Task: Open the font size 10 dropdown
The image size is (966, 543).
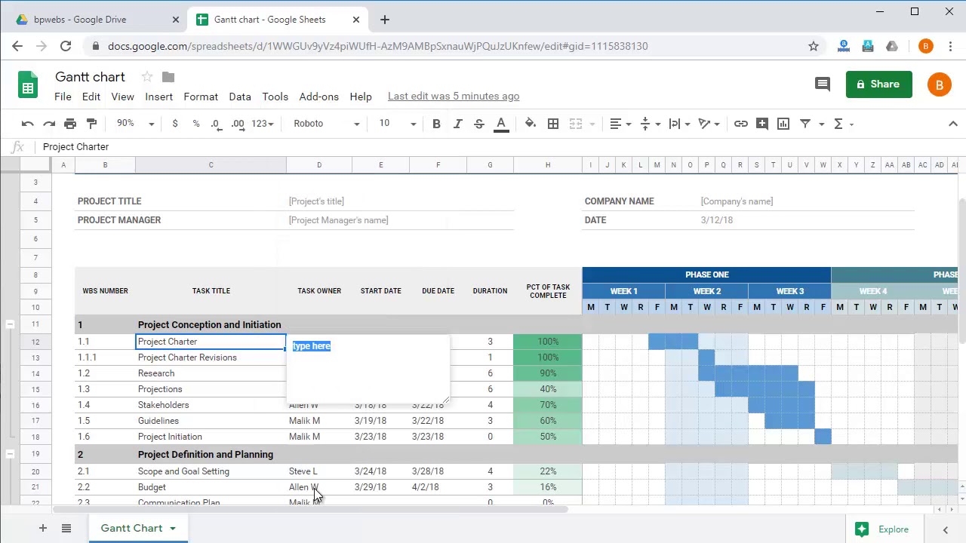Action: [x=397, y=124]
